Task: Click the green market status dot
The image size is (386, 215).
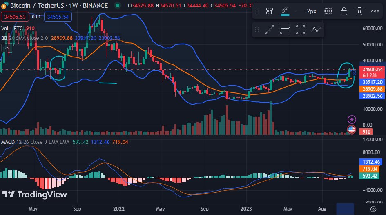Action: pos(118,5)
